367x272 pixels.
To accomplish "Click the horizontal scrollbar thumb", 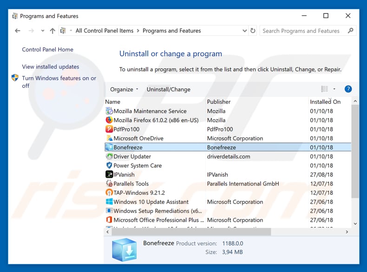I will pos(191,232).
